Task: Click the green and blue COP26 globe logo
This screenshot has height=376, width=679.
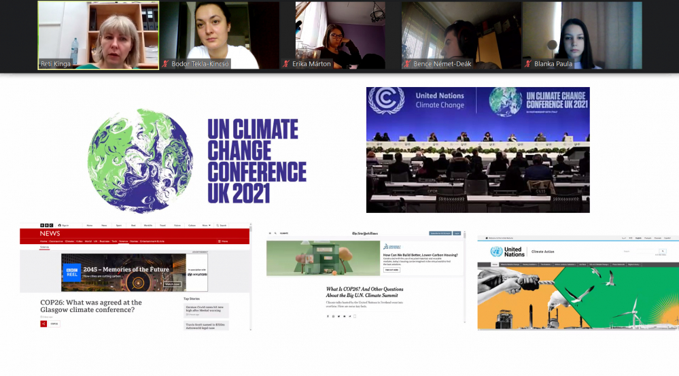Action: (140, 160)
